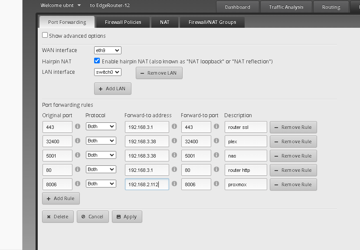360x250 pixels.
Task: Focus the original port 443 field
Action: pyautogui.click(x=57, y=127)
